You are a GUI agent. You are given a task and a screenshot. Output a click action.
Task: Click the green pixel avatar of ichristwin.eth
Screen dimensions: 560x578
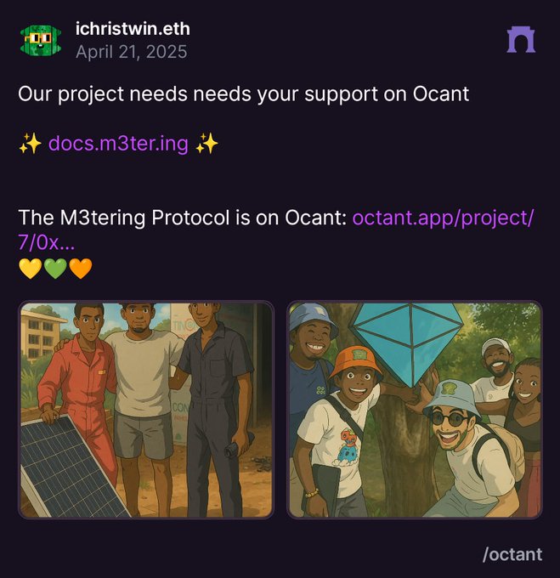[41, 41]
